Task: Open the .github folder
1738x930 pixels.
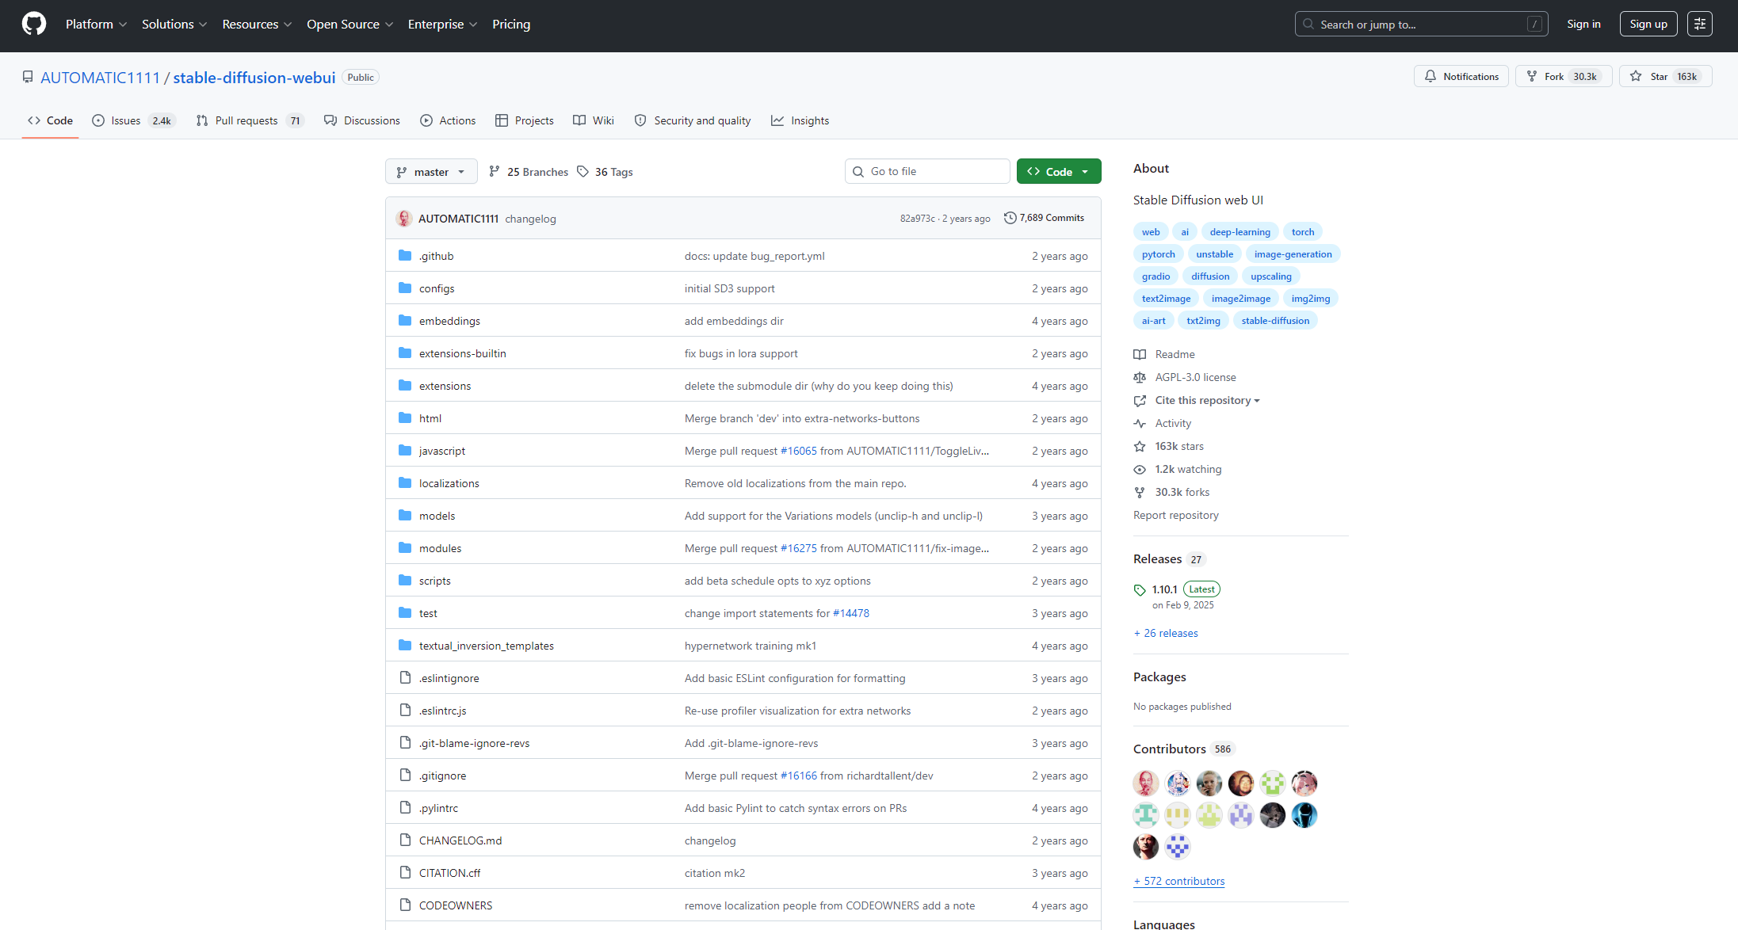Action: [437, 256]
